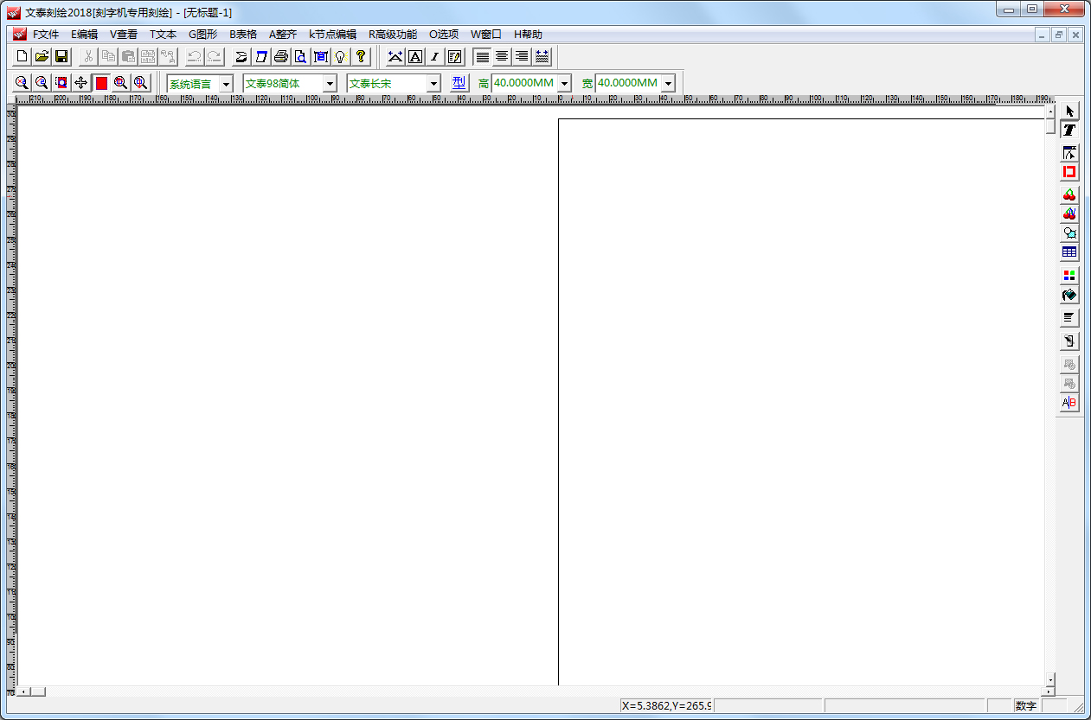This screenshot has width=1091, height=720.
Task: Open the k节点编辑 menu
Action: 332,35
